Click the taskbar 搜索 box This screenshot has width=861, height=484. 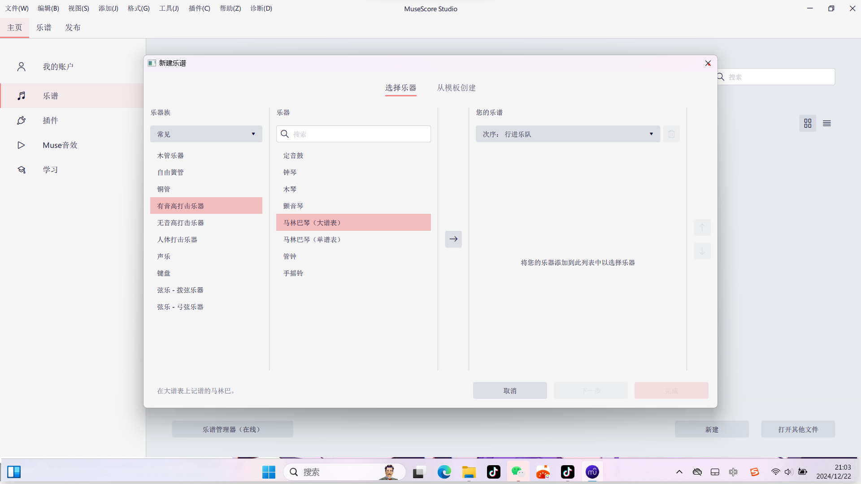344,472
